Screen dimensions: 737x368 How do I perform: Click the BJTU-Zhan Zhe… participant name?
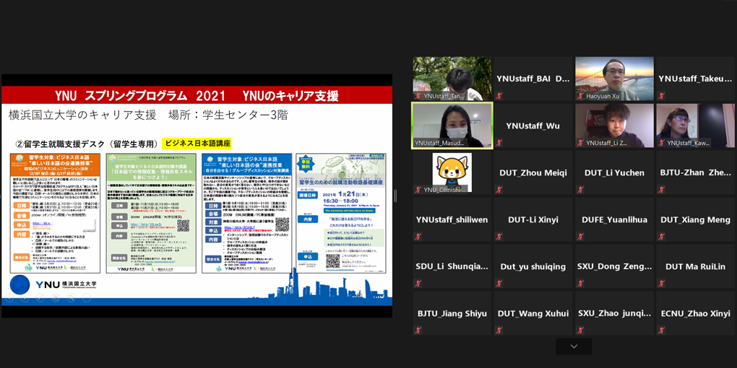(696, 172)
